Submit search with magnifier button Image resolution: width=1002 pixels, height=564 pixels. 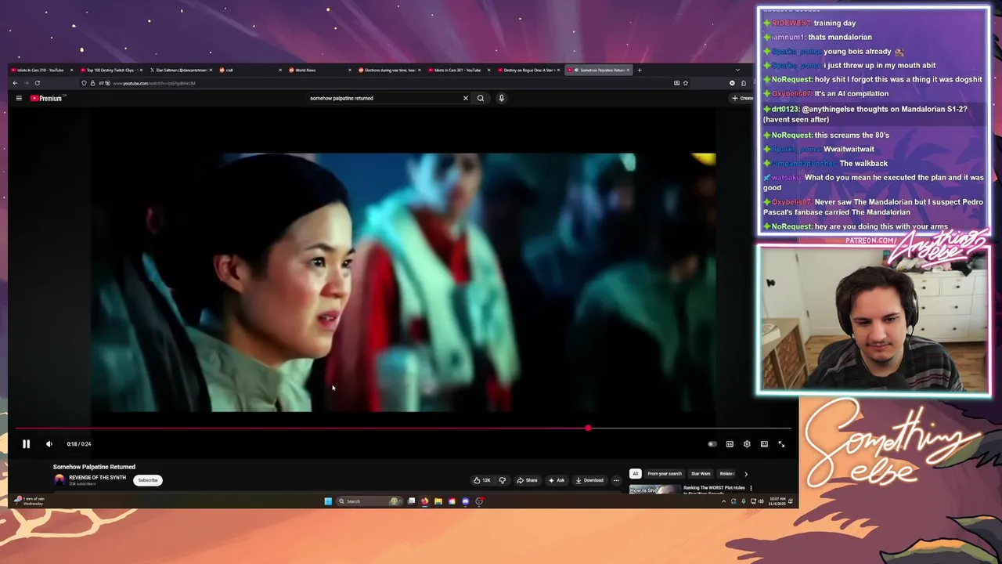481,98
